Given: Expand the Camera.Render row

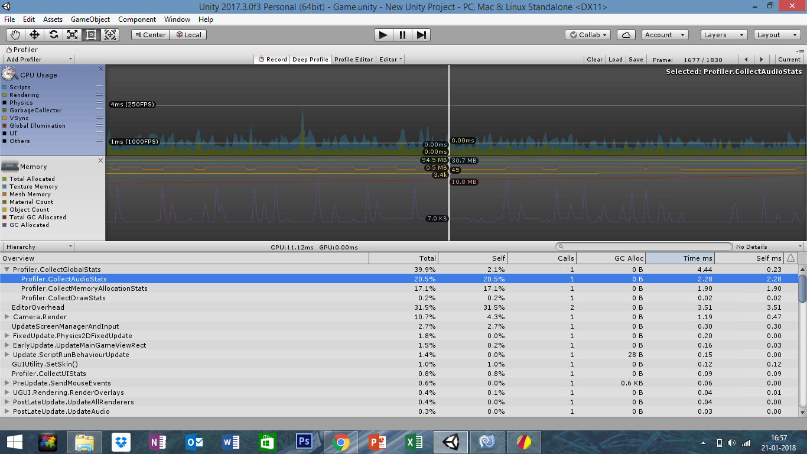Looking at the screenshot, I should tap(7, 317).
